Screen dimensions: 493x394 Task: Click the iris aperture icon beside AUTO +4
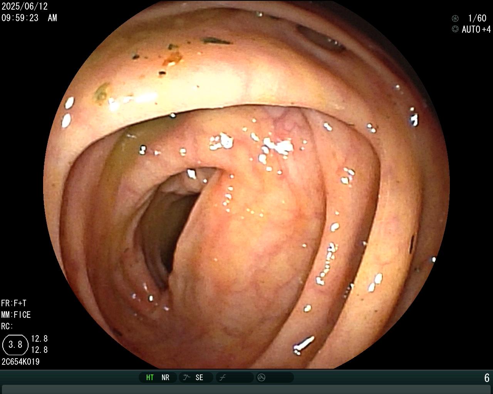pyautogui.click(x=455, y=29)
